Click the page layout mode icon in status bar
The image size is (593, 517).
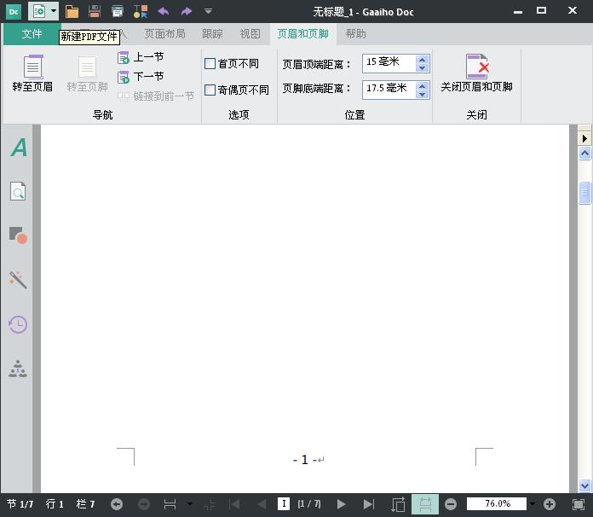(x=170, y=504)
